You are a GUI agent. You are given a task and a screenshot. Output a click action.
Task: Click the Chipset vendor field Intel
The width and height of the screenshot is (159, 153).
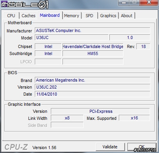pos(48,46)
